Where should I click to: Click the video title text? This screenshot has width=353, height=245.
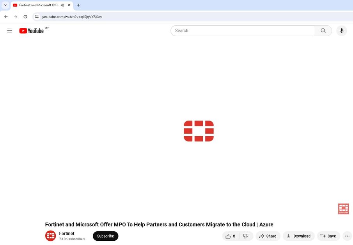[x=159, y=224]
